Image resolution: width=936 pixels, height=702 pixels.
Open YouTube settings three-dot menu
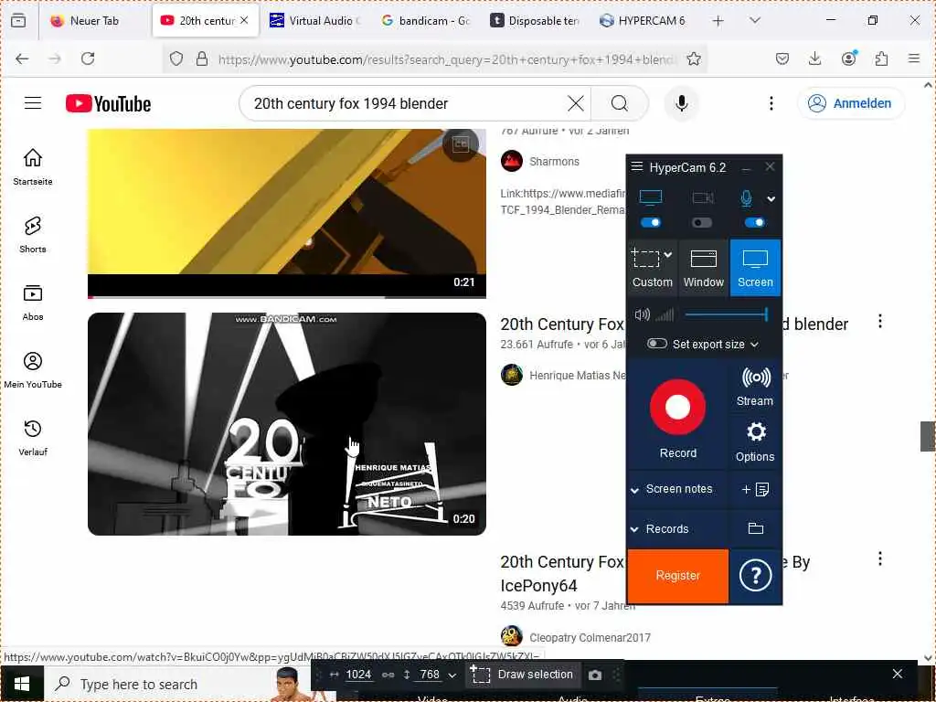tap(771, 103)
